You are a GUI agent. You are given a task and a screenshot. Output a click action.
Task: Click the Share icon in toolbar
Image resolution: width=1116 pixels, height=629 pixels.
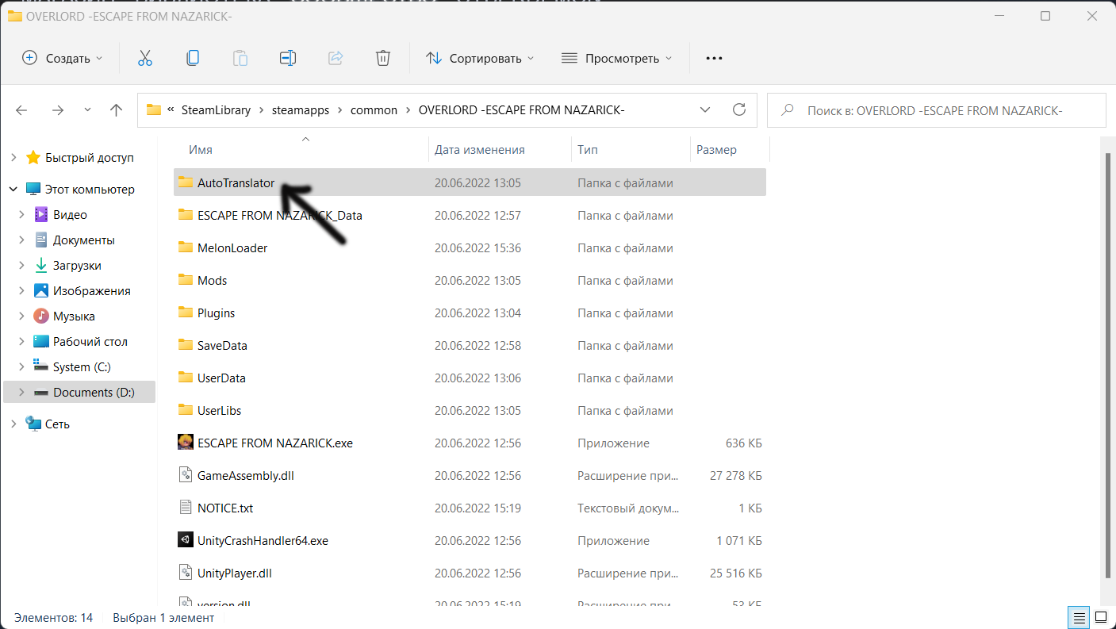coord(335,58)
